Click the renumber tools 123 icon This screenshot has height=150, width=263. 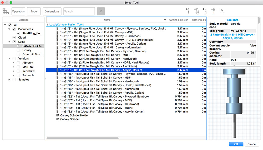[222, 11]
